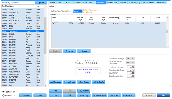Switch to the Pension tab

(123, 2)
